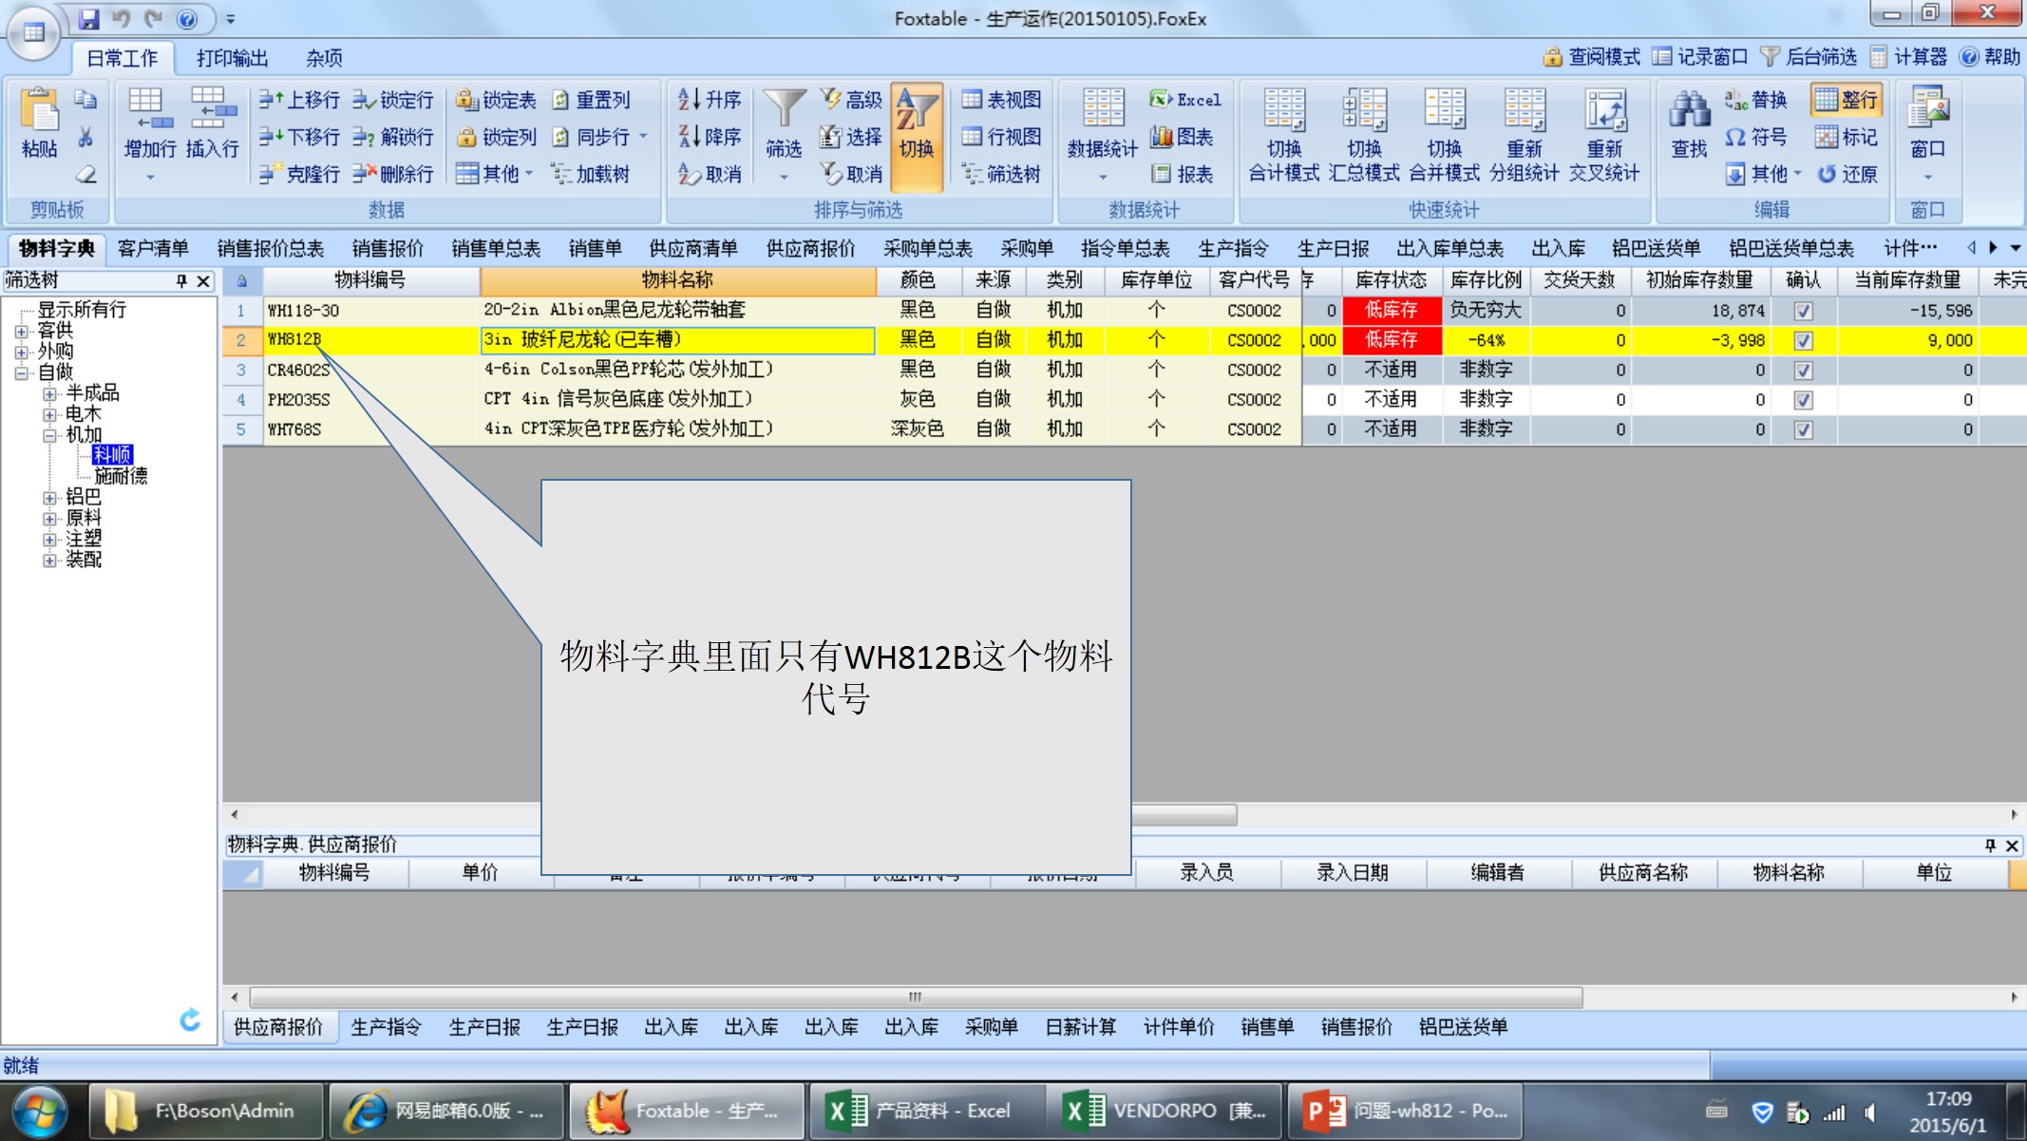Click the Window (窗口) ribbon icon

click(1928, 124)
